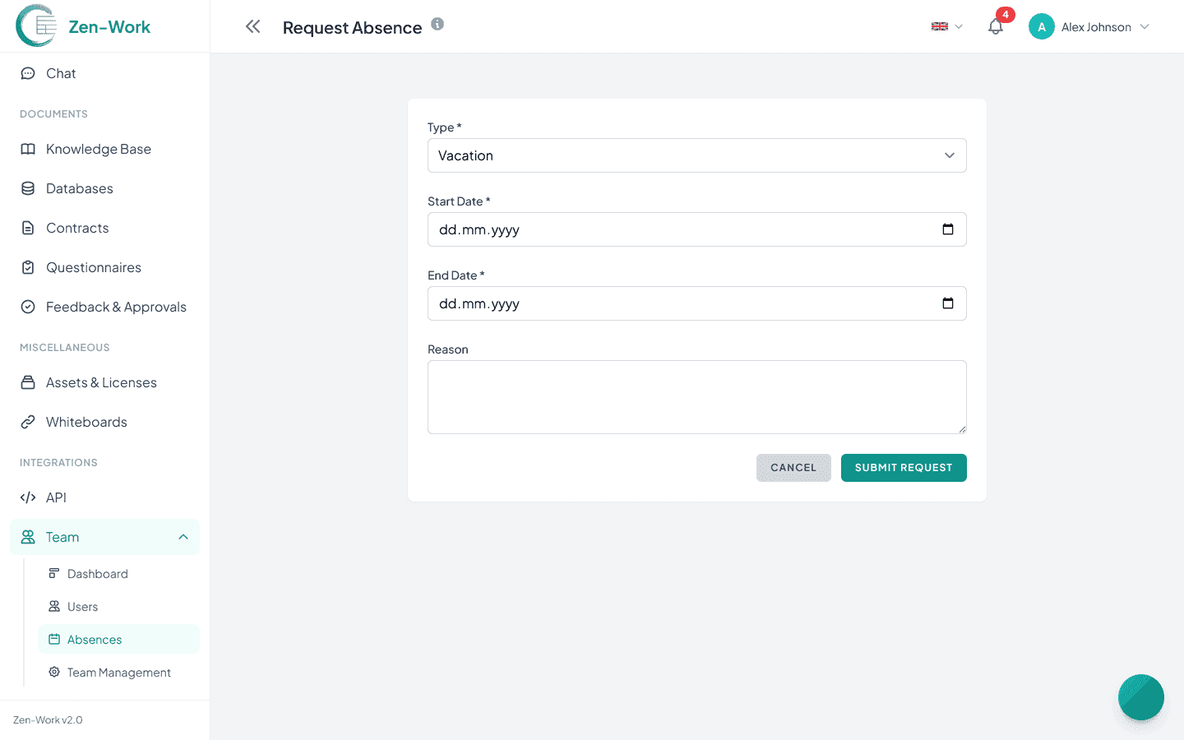Click into the Reason text area

(696, 397)
